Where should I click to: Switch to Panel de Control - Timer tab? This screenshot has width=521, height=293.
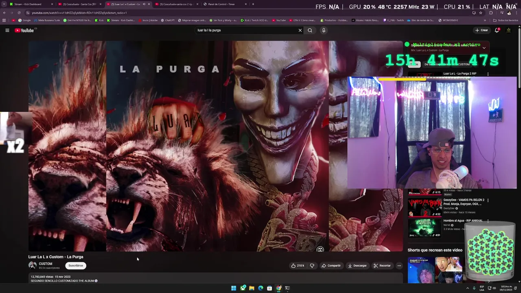point(225,4)
